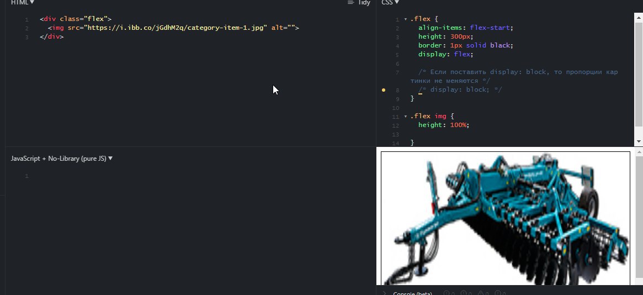Click the align-items: flex-start line
The width and height of the screenshot is (643, 295).
click(x=466, y=28)
